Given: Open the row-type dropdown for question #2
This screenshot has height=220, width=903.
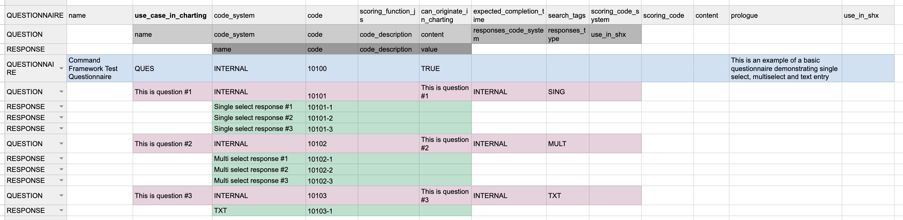Looking at the screenshot, I should 61,144.
